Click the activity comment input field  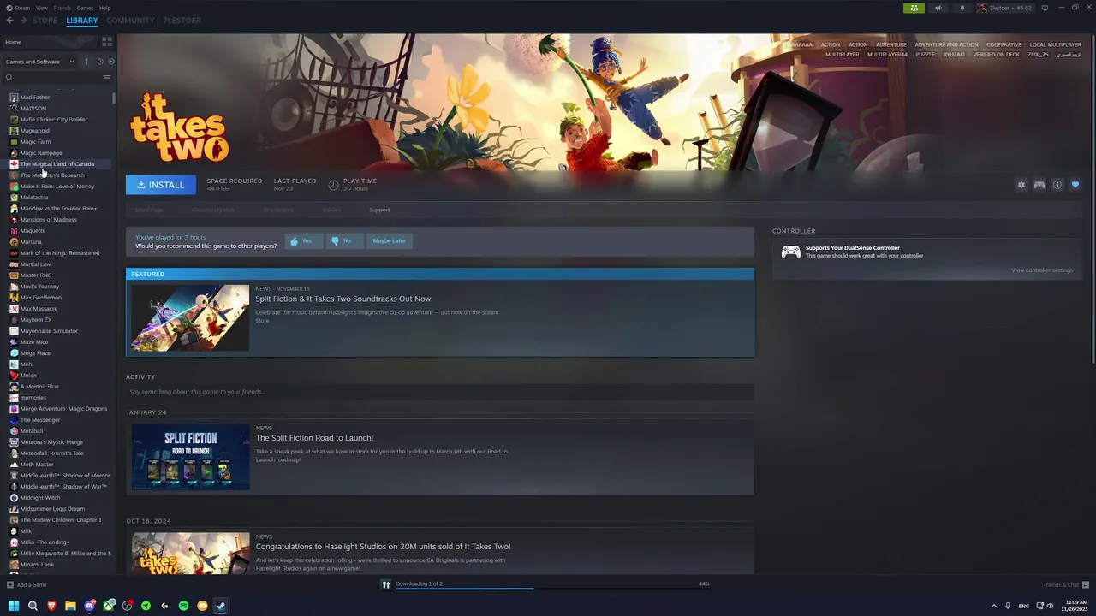coord(440,392)
